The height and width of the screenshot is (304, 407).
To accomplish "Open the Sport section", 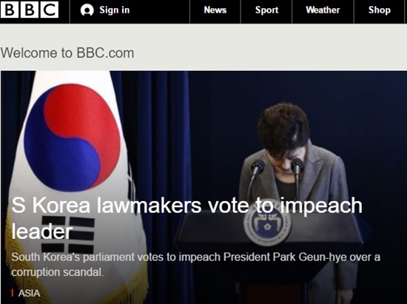I will tap(266, 10).
